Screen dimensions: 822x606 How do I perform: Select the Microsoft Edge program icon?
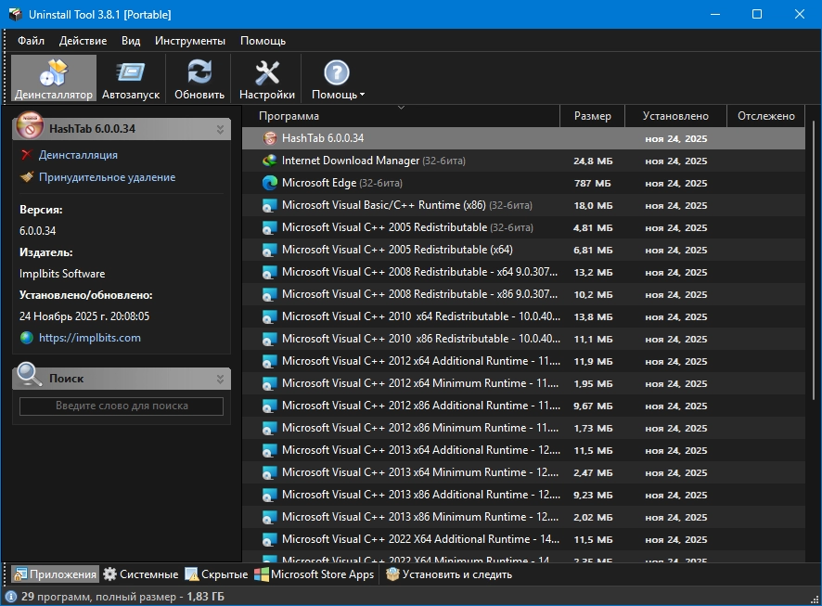(x=270, y=183)
